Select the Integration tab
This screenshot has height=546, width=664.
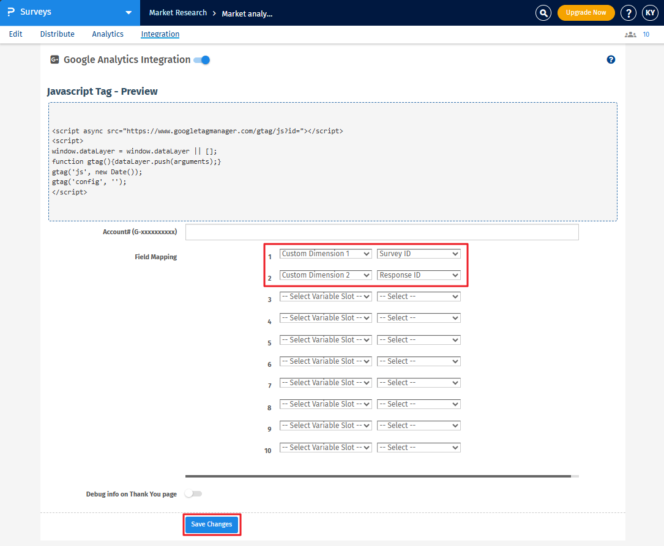160,34
